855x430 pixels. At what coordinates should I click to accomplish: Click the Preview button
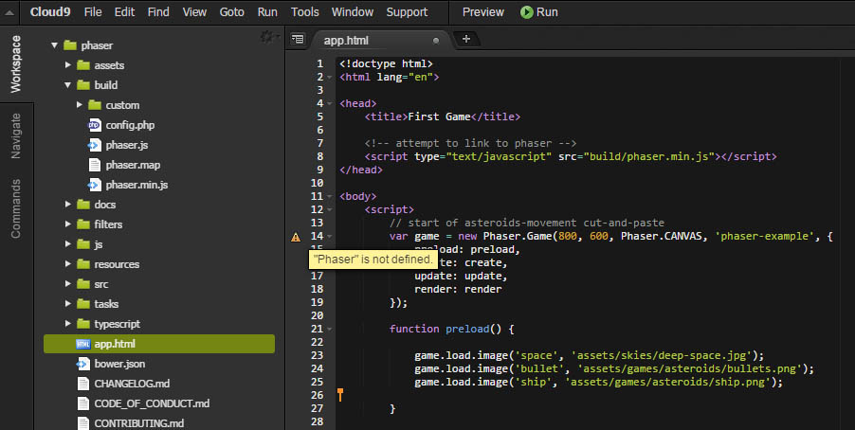[483, 12]
